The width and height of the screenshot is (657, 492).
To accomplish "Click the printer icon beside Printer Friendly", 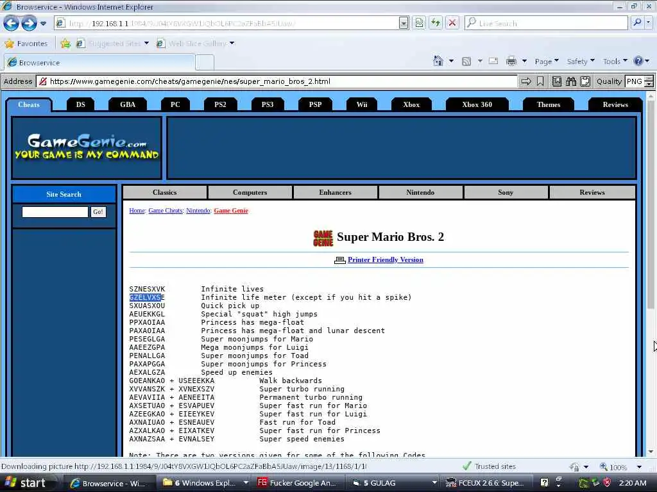I will tap(340, 260).
